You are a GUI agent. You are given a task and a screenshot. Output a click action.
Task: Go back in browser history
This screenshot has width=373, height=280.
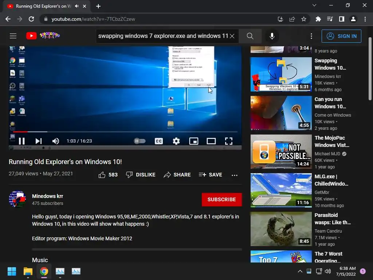click(x=8, y=19)
